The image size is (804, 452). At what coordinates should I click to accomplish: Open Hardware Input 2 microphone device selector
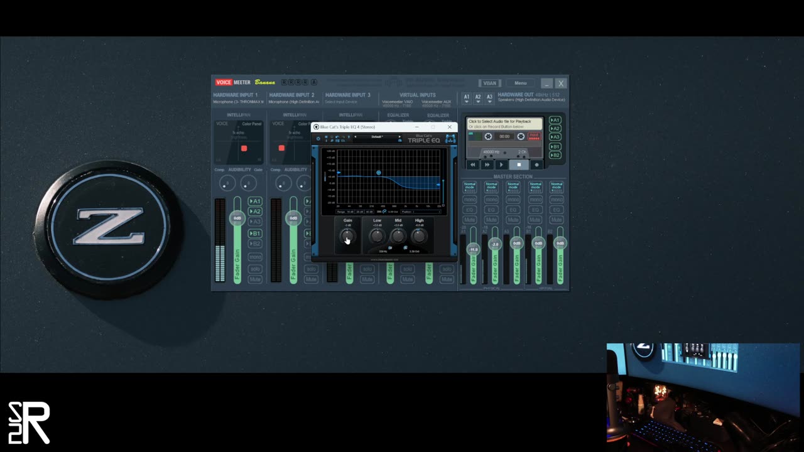tap(294, 102)
